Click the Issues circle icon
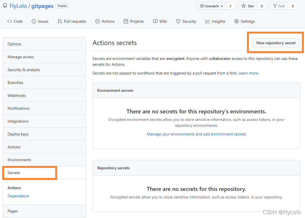 coord(34,21)
